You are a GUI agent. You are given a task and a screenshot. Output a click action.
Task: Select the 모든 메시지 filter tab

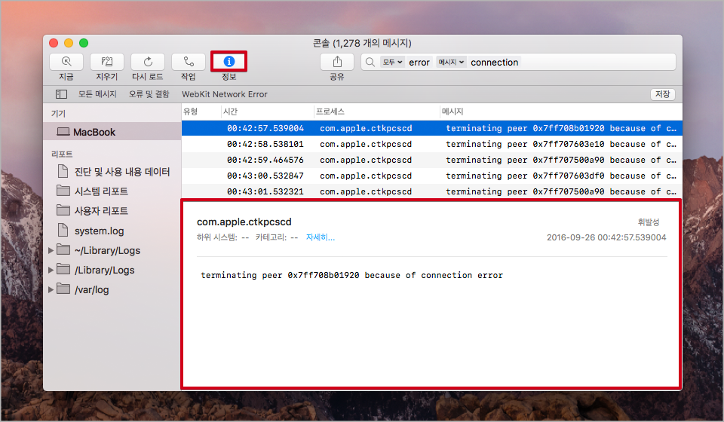(x=97, y=94)
